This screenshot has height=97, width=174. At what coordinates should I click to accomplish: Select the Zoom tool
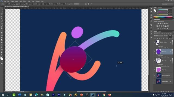coord(2,54)
